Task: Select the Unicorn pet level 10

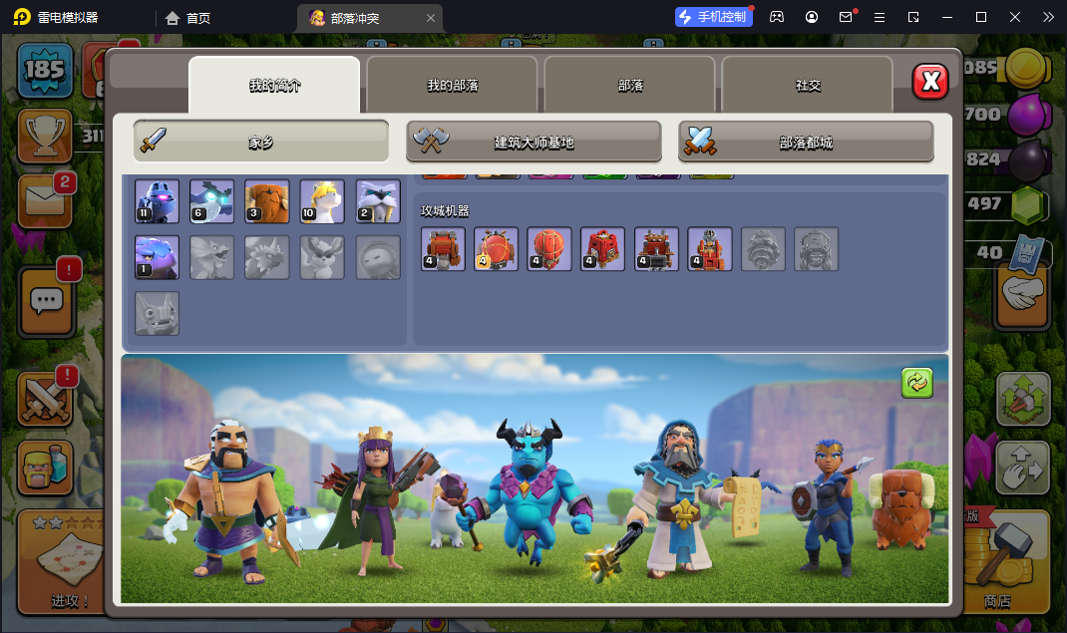Action: point(322,201)
